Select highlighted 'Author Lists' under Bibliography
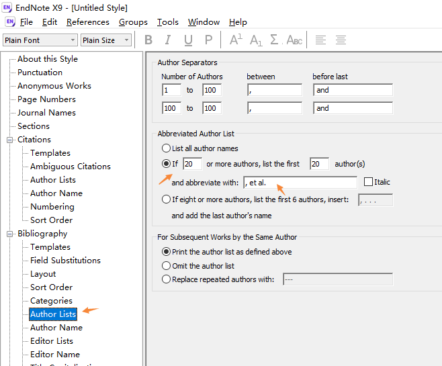This screenshot has width=442, height=366. click(53, 314)
